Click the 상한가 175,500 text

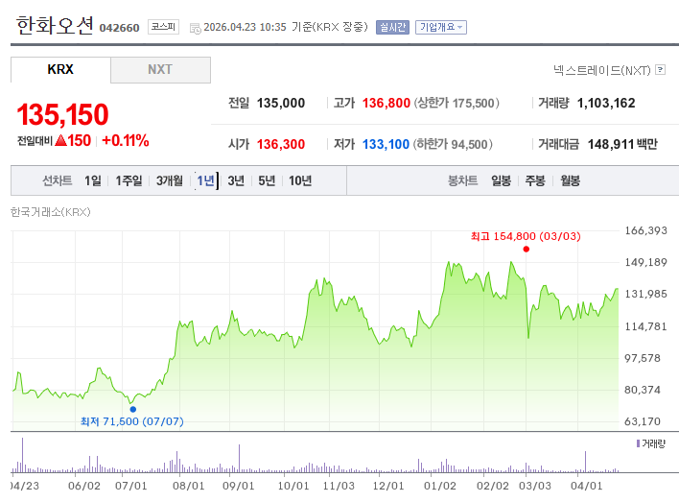pyautogui.click(x=457, y=103)
